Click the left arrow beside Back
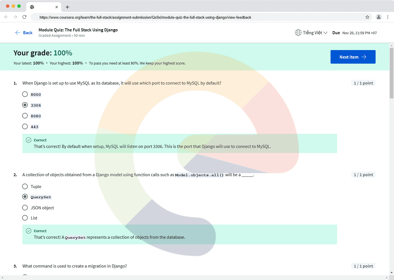Image resolution: width=394 pixels, height=280 pixels. click(x=18, y=33)
